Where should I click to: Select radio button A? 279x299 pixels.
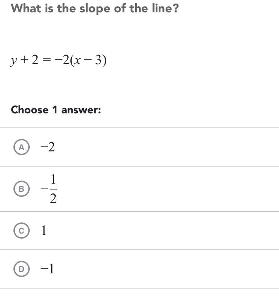point(22,147)
